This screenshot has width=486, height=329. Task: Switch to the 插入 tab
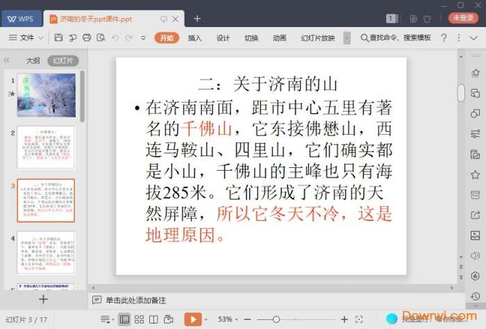(x=194, y=37)
